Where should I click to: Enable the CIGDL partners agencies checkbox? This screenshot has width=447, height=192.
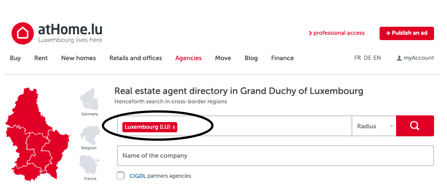(121, 176)
